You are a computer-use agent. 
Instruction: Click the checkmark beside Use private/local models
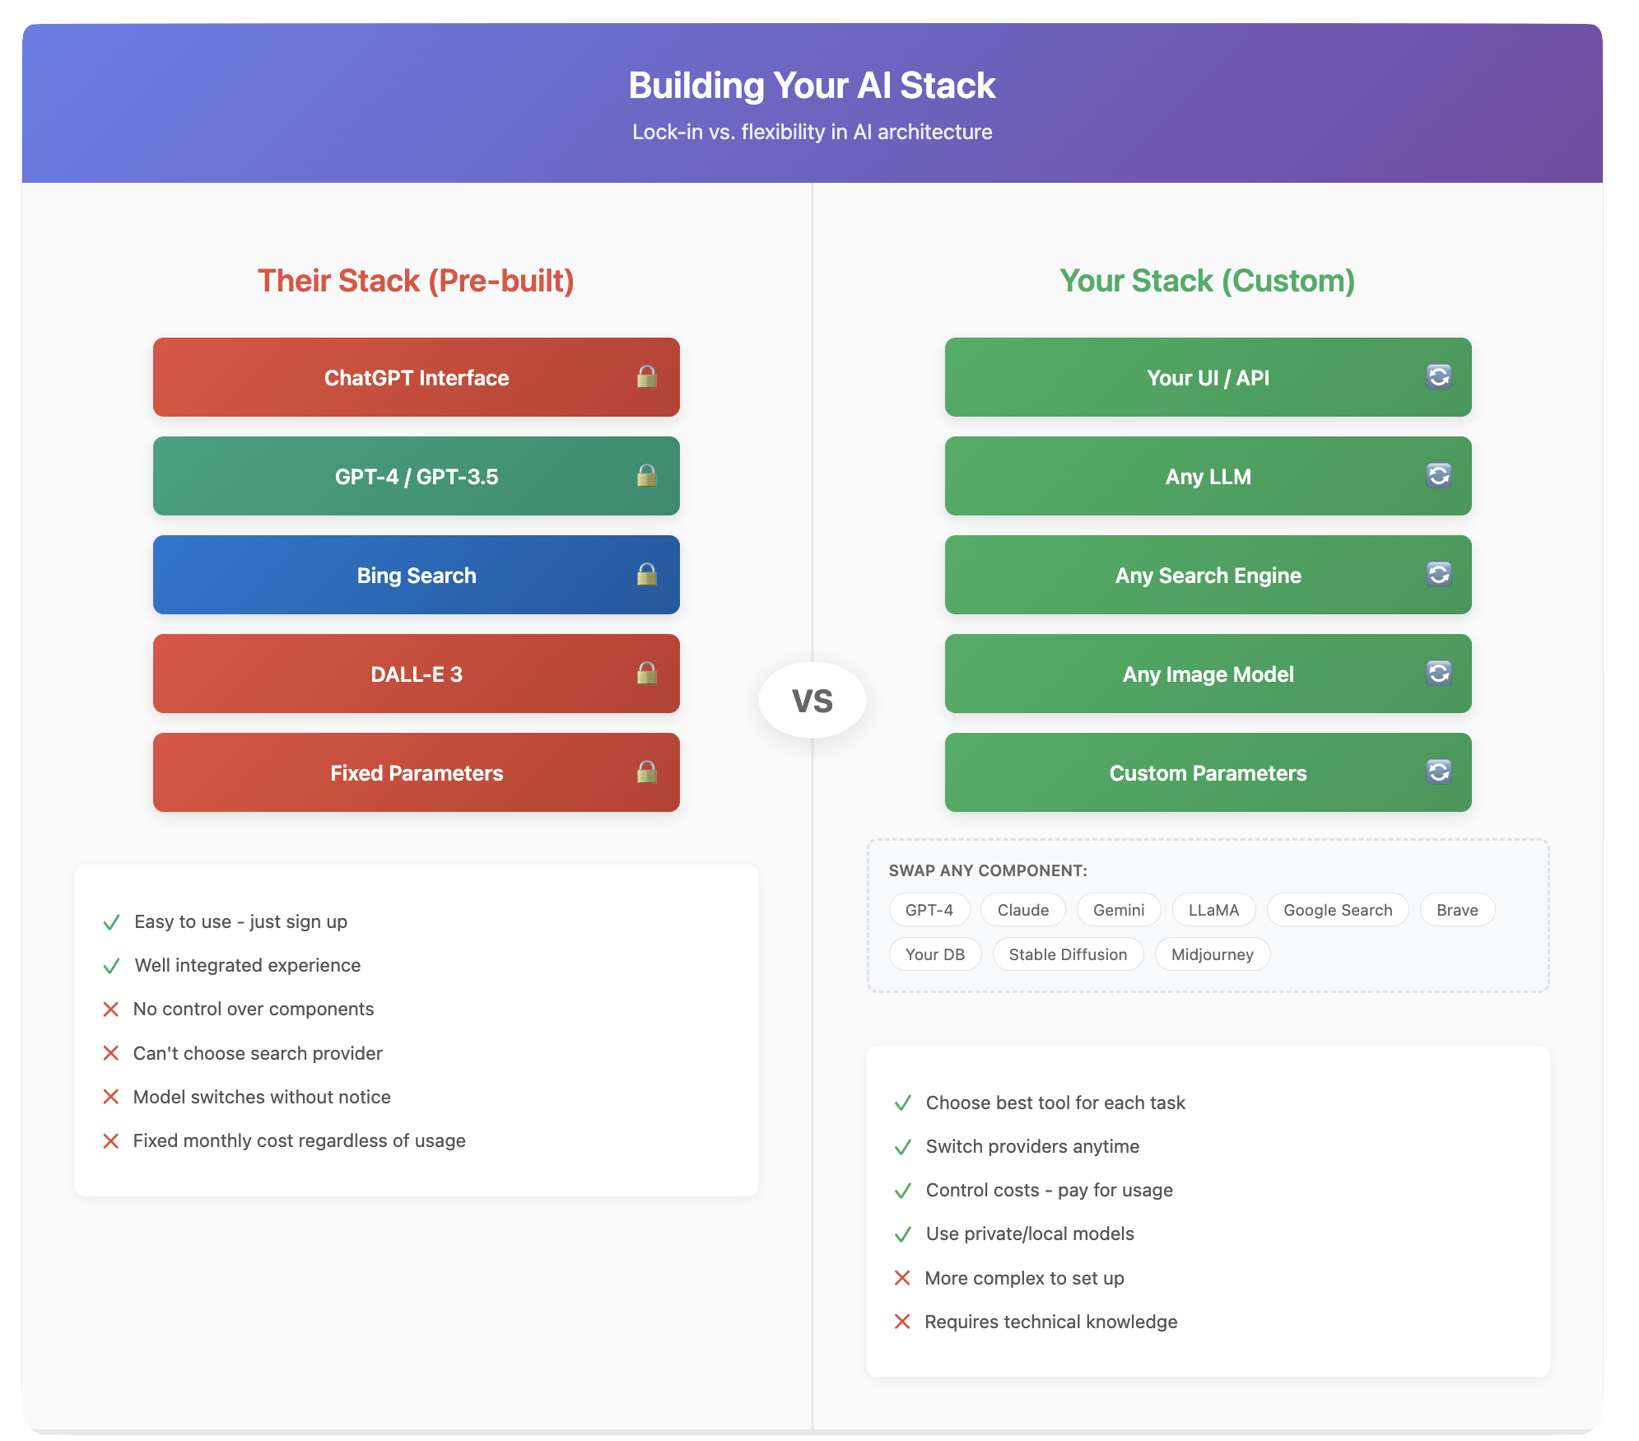pyautogui.click(x=903, y=1234)
